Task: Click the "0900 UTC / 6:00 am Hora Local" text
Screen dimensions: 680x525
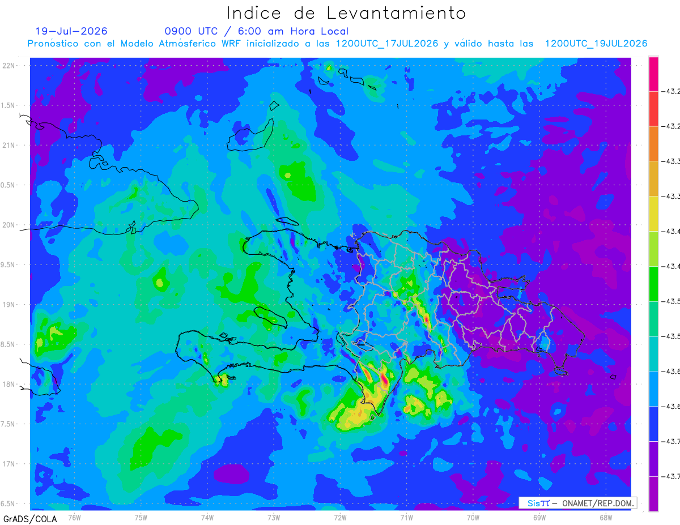Action: click(x=256, y=31)
